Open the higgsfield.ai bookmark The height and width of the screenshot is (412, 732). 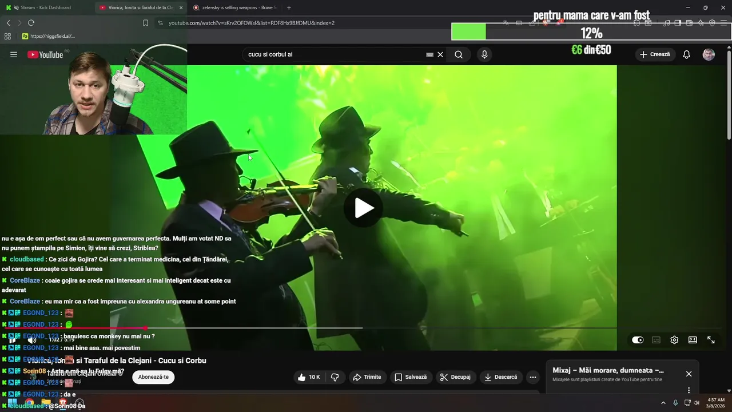pyautogui.click(x=48, y=36)
